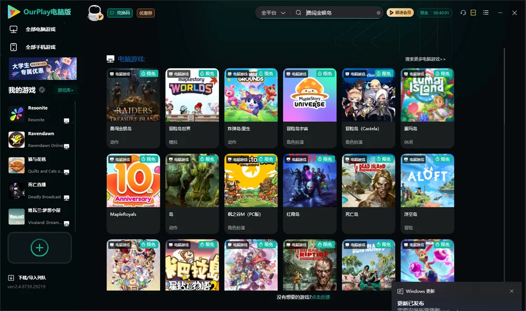526x311 pixels.
Task: Open the 优惠券 coupon button
Action: coord(146,13)
